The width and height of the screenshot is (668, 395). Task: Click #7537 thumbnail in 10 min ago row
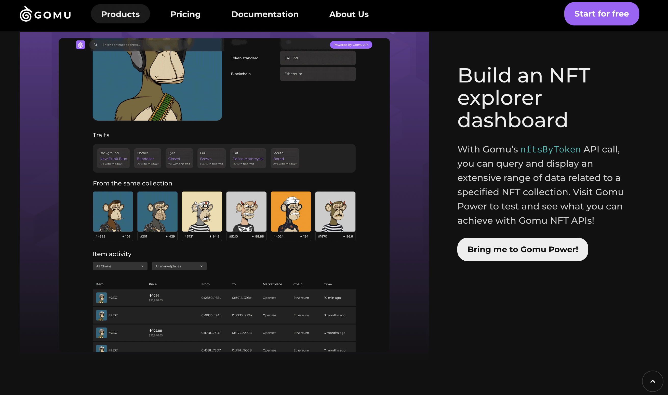click(x=101, y=298)
